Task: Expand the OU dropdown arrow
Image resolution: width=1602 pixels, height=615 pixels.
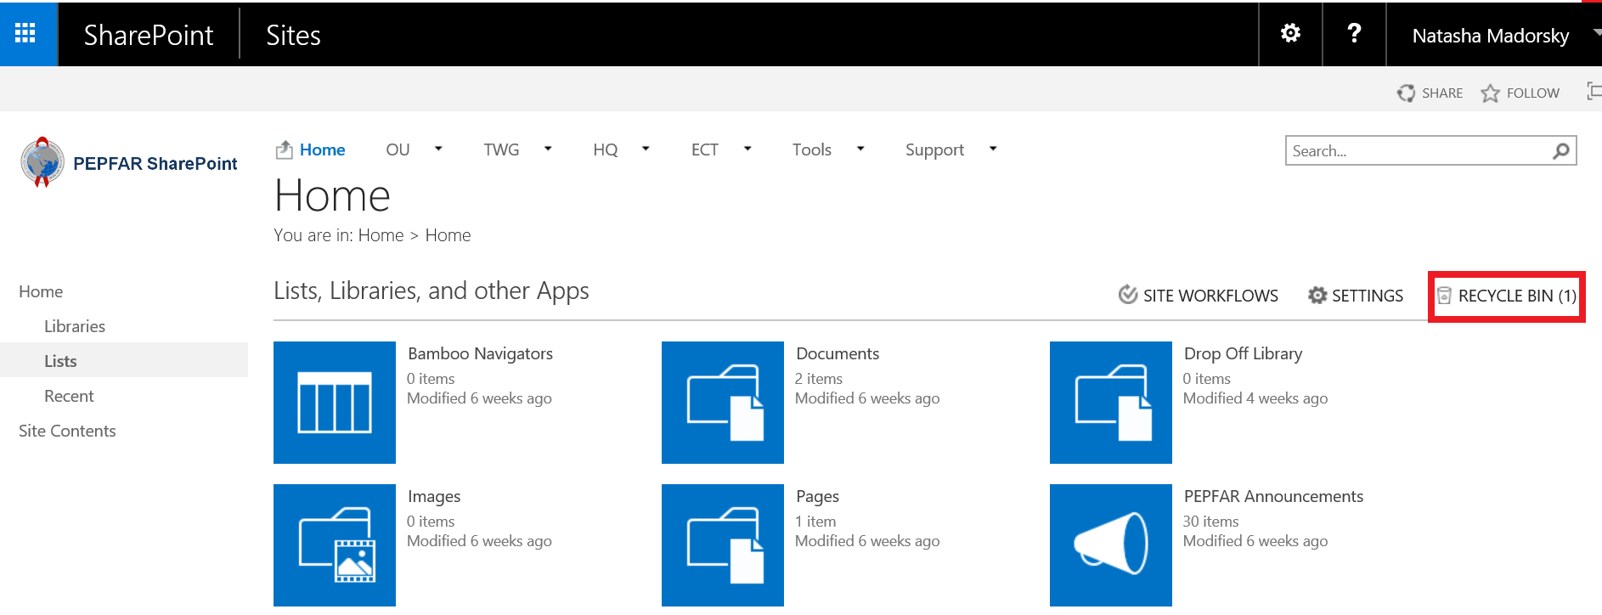Action: pyautogui.click(x=438, y=149)
